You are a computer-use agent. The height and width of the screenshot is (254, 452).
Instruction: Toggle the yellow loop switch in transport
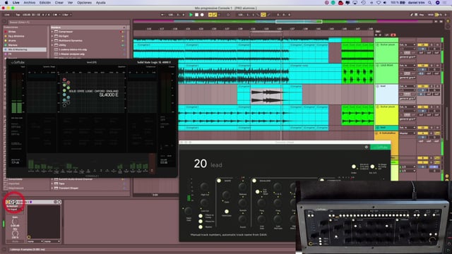tap(263, 15)
